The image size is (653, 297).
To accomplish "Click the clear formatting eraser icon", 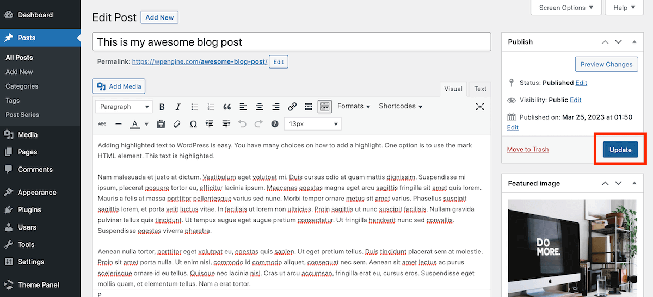I will (x=177, y=124).
